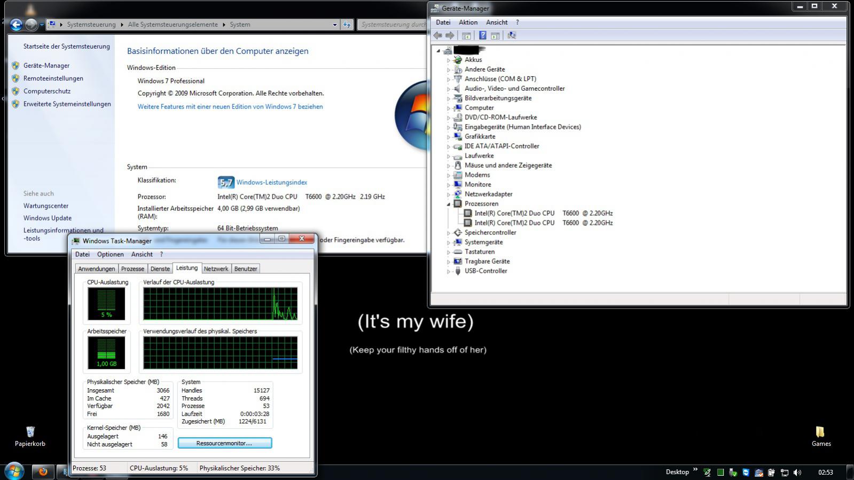Switch to Benutzer tab in Task-Manager

click(x=246, y=269)
